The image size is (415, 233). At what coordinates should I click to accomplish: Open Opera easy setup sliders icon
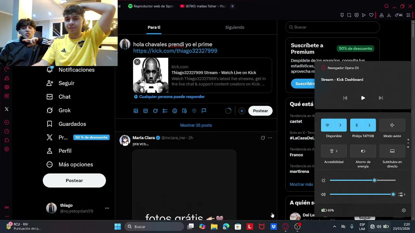click(408, 15)
